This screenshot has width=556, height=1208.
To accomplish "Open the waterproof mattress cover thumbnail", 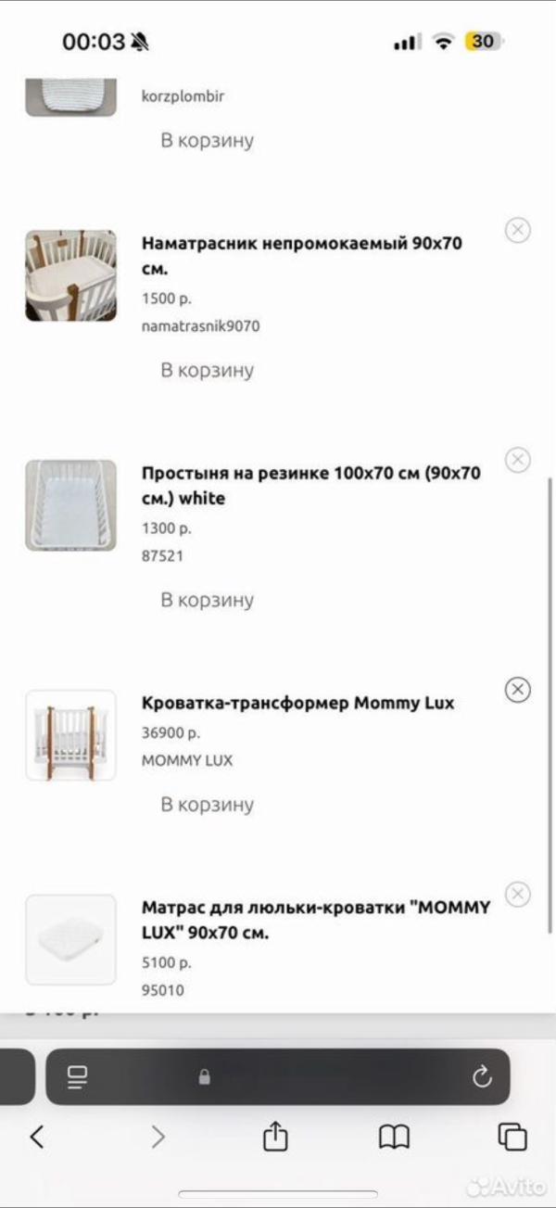I will [70, 275].
